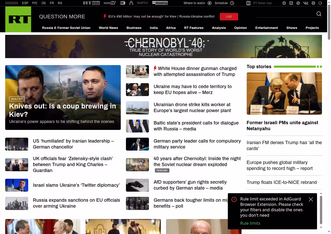The height and width of the screenshot is (234, 331).
Task: Click the search input field
Action: [284, 14]
